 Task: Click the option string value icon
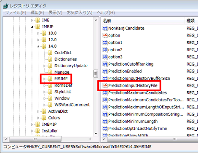pos(105,35)
